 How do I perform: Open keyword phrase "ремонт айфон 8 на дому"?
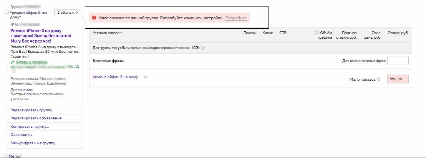pos(116,77)
